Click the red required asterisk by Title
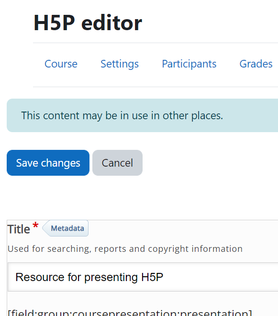Viewport: 278px width, 316px height. coord(35,225)
